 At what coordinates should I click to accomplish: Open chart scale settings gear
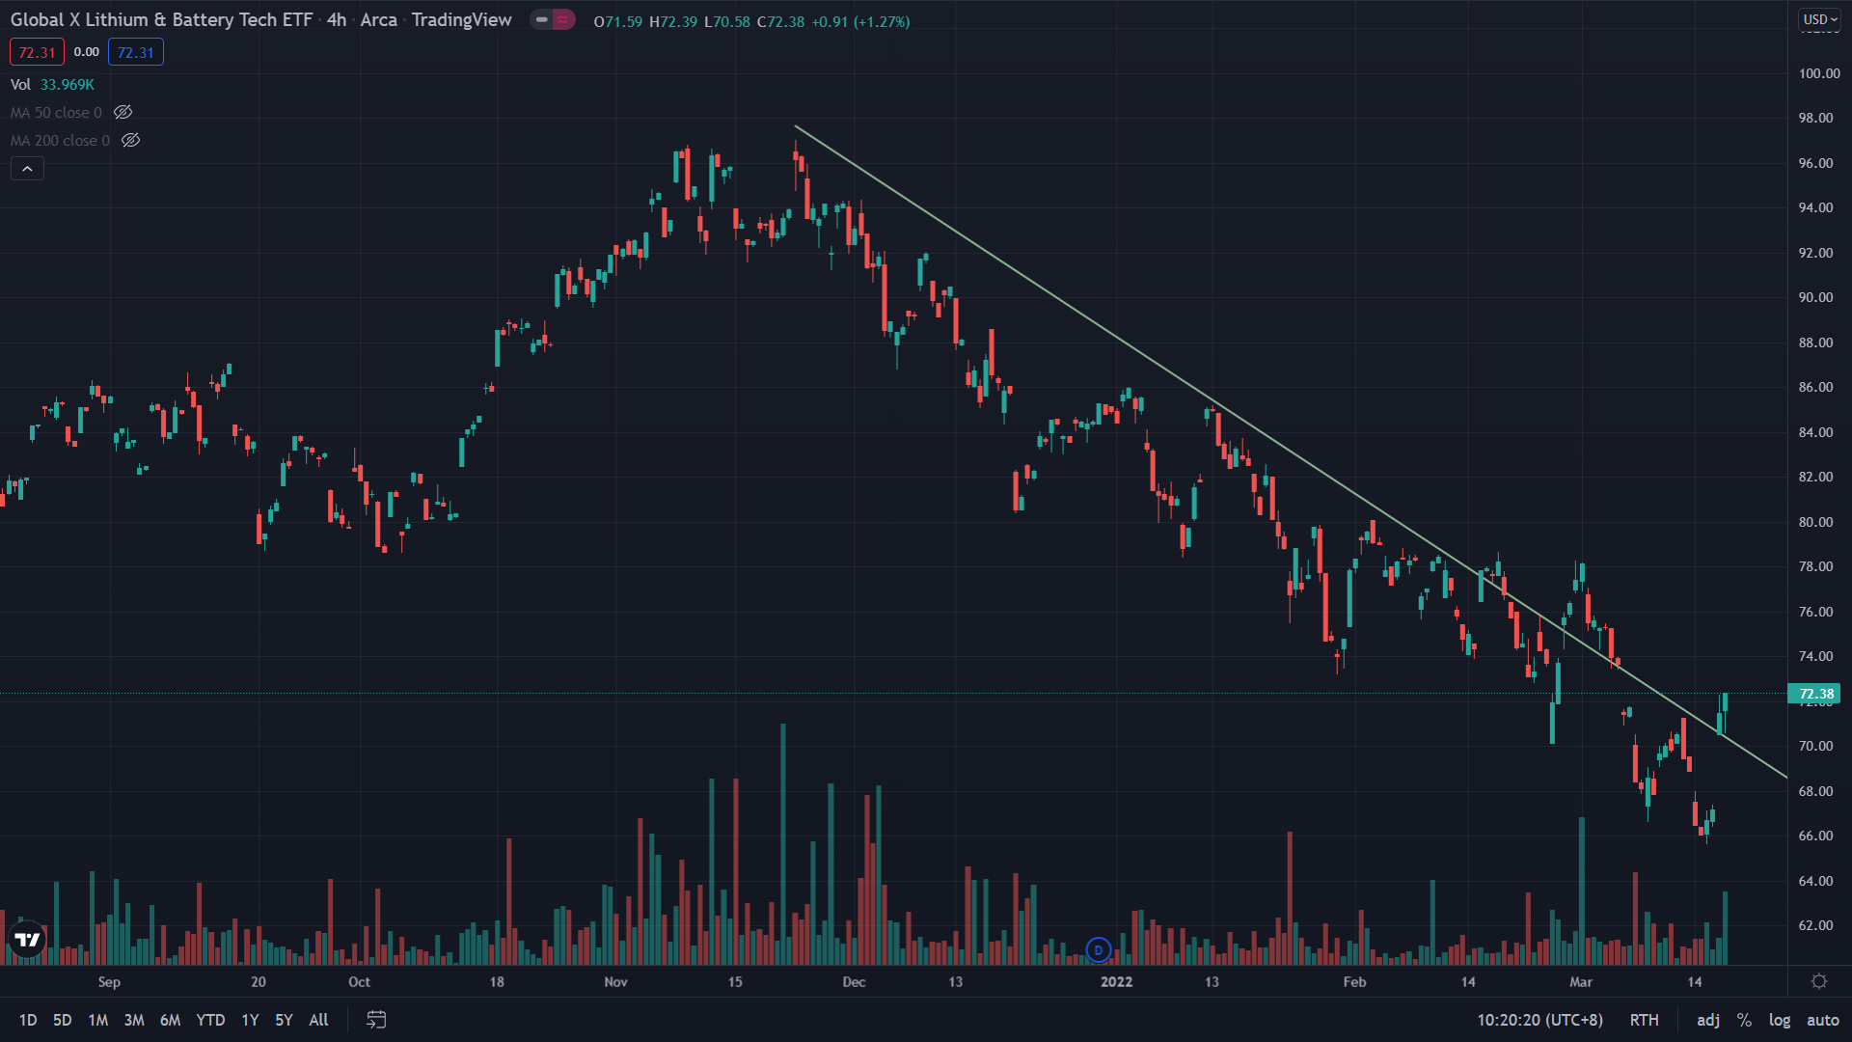[x=1819, y=981]
